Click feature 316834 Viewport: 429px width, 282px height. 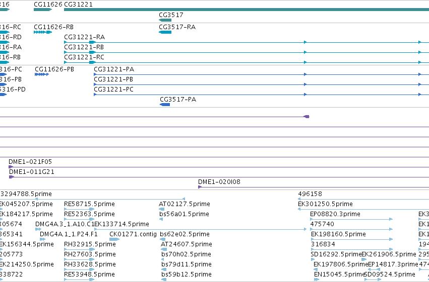click(x=323, y=244)
